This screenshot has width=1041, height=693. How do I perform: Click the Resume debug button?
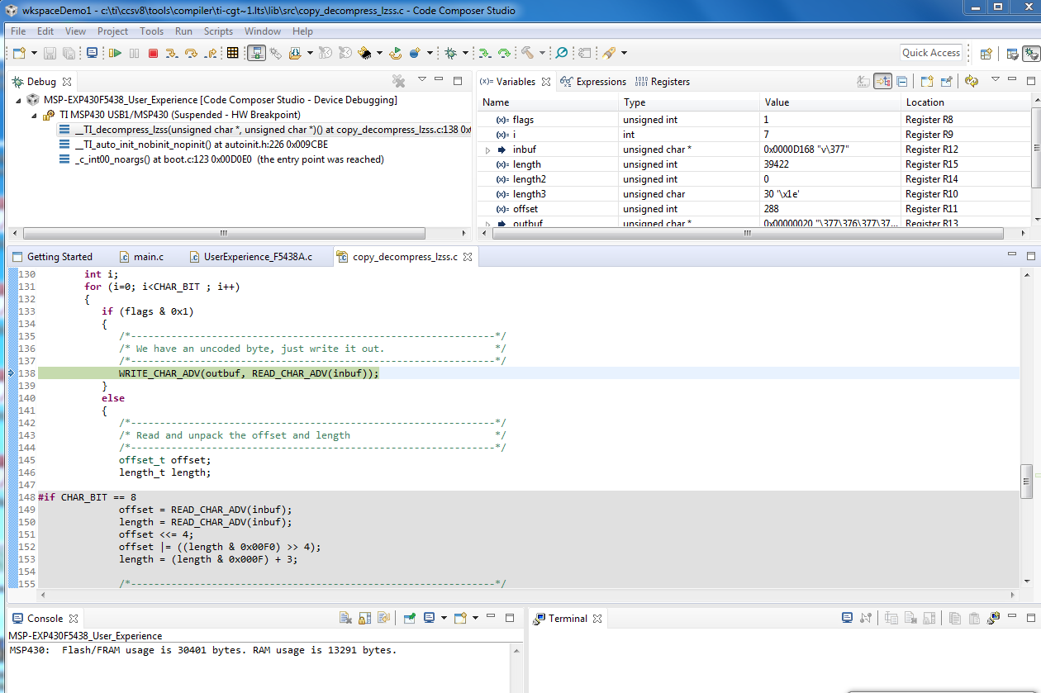[x=116, y=53]
